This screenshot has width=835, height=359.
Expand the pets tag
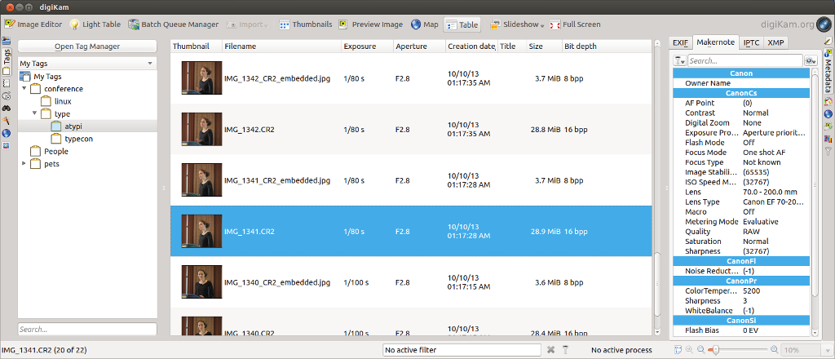pyautogui.click(x=24, y=164)
